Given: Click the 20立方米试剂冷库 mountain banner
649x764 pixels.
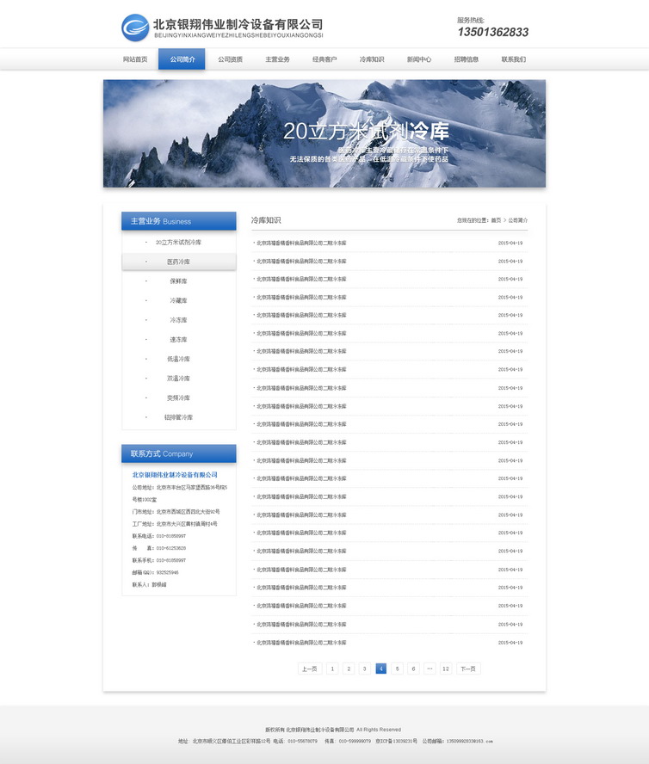Looking at the screenshot, I should point(324,133).
